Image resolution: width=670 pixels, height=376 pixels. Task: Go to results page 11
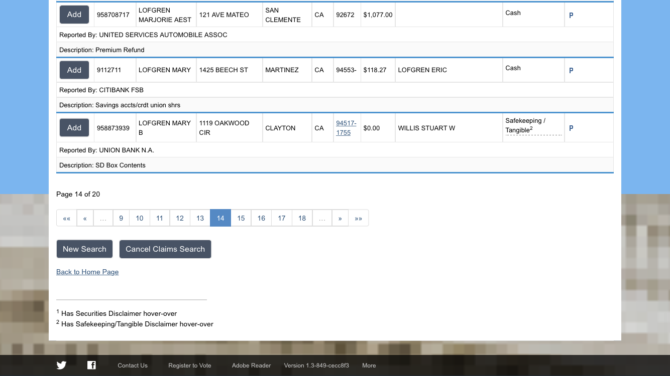pos(160,218)
